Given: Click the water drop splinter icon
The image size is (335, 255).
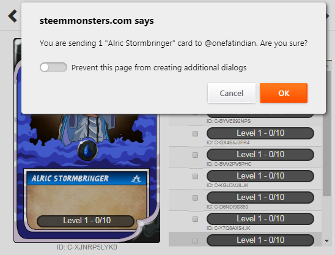Looking at the screenshot, I should pos(87,150).
